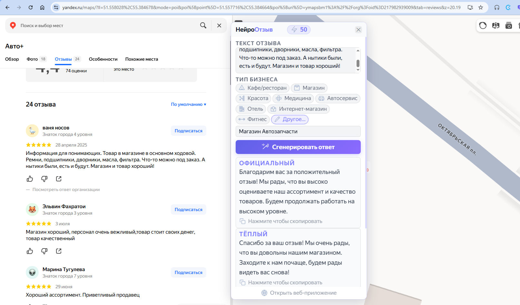The width and height of the screenshot is (520, 305).
Task: Click the reviewer name Эльвин Фахратои
Action: tap(64, 207)
